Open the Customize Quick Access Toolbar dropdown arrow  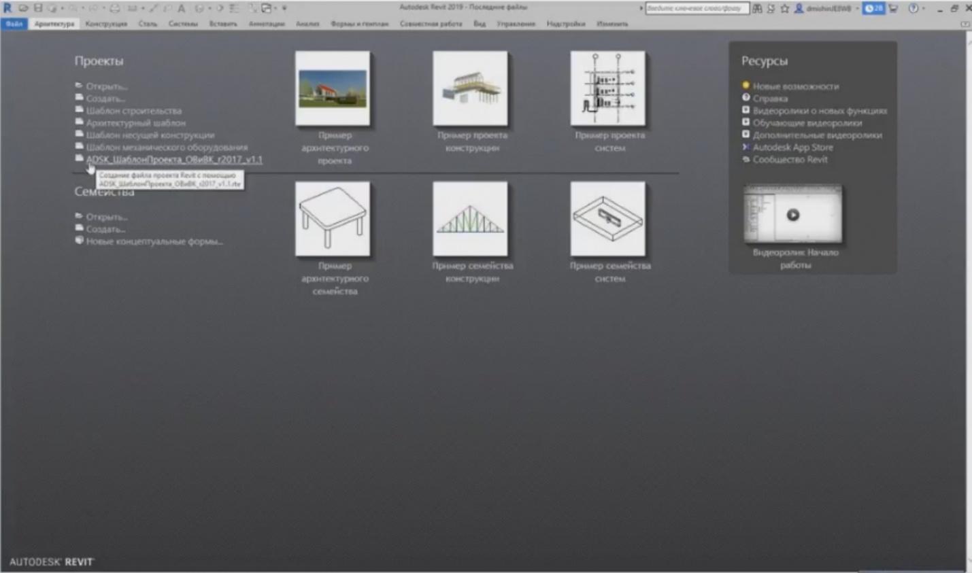pyautogui.click(x=284, y=8)
